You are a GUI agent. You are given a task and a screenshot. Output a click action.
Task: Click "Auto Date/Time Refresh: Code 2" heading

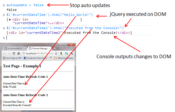coord(26,95)
